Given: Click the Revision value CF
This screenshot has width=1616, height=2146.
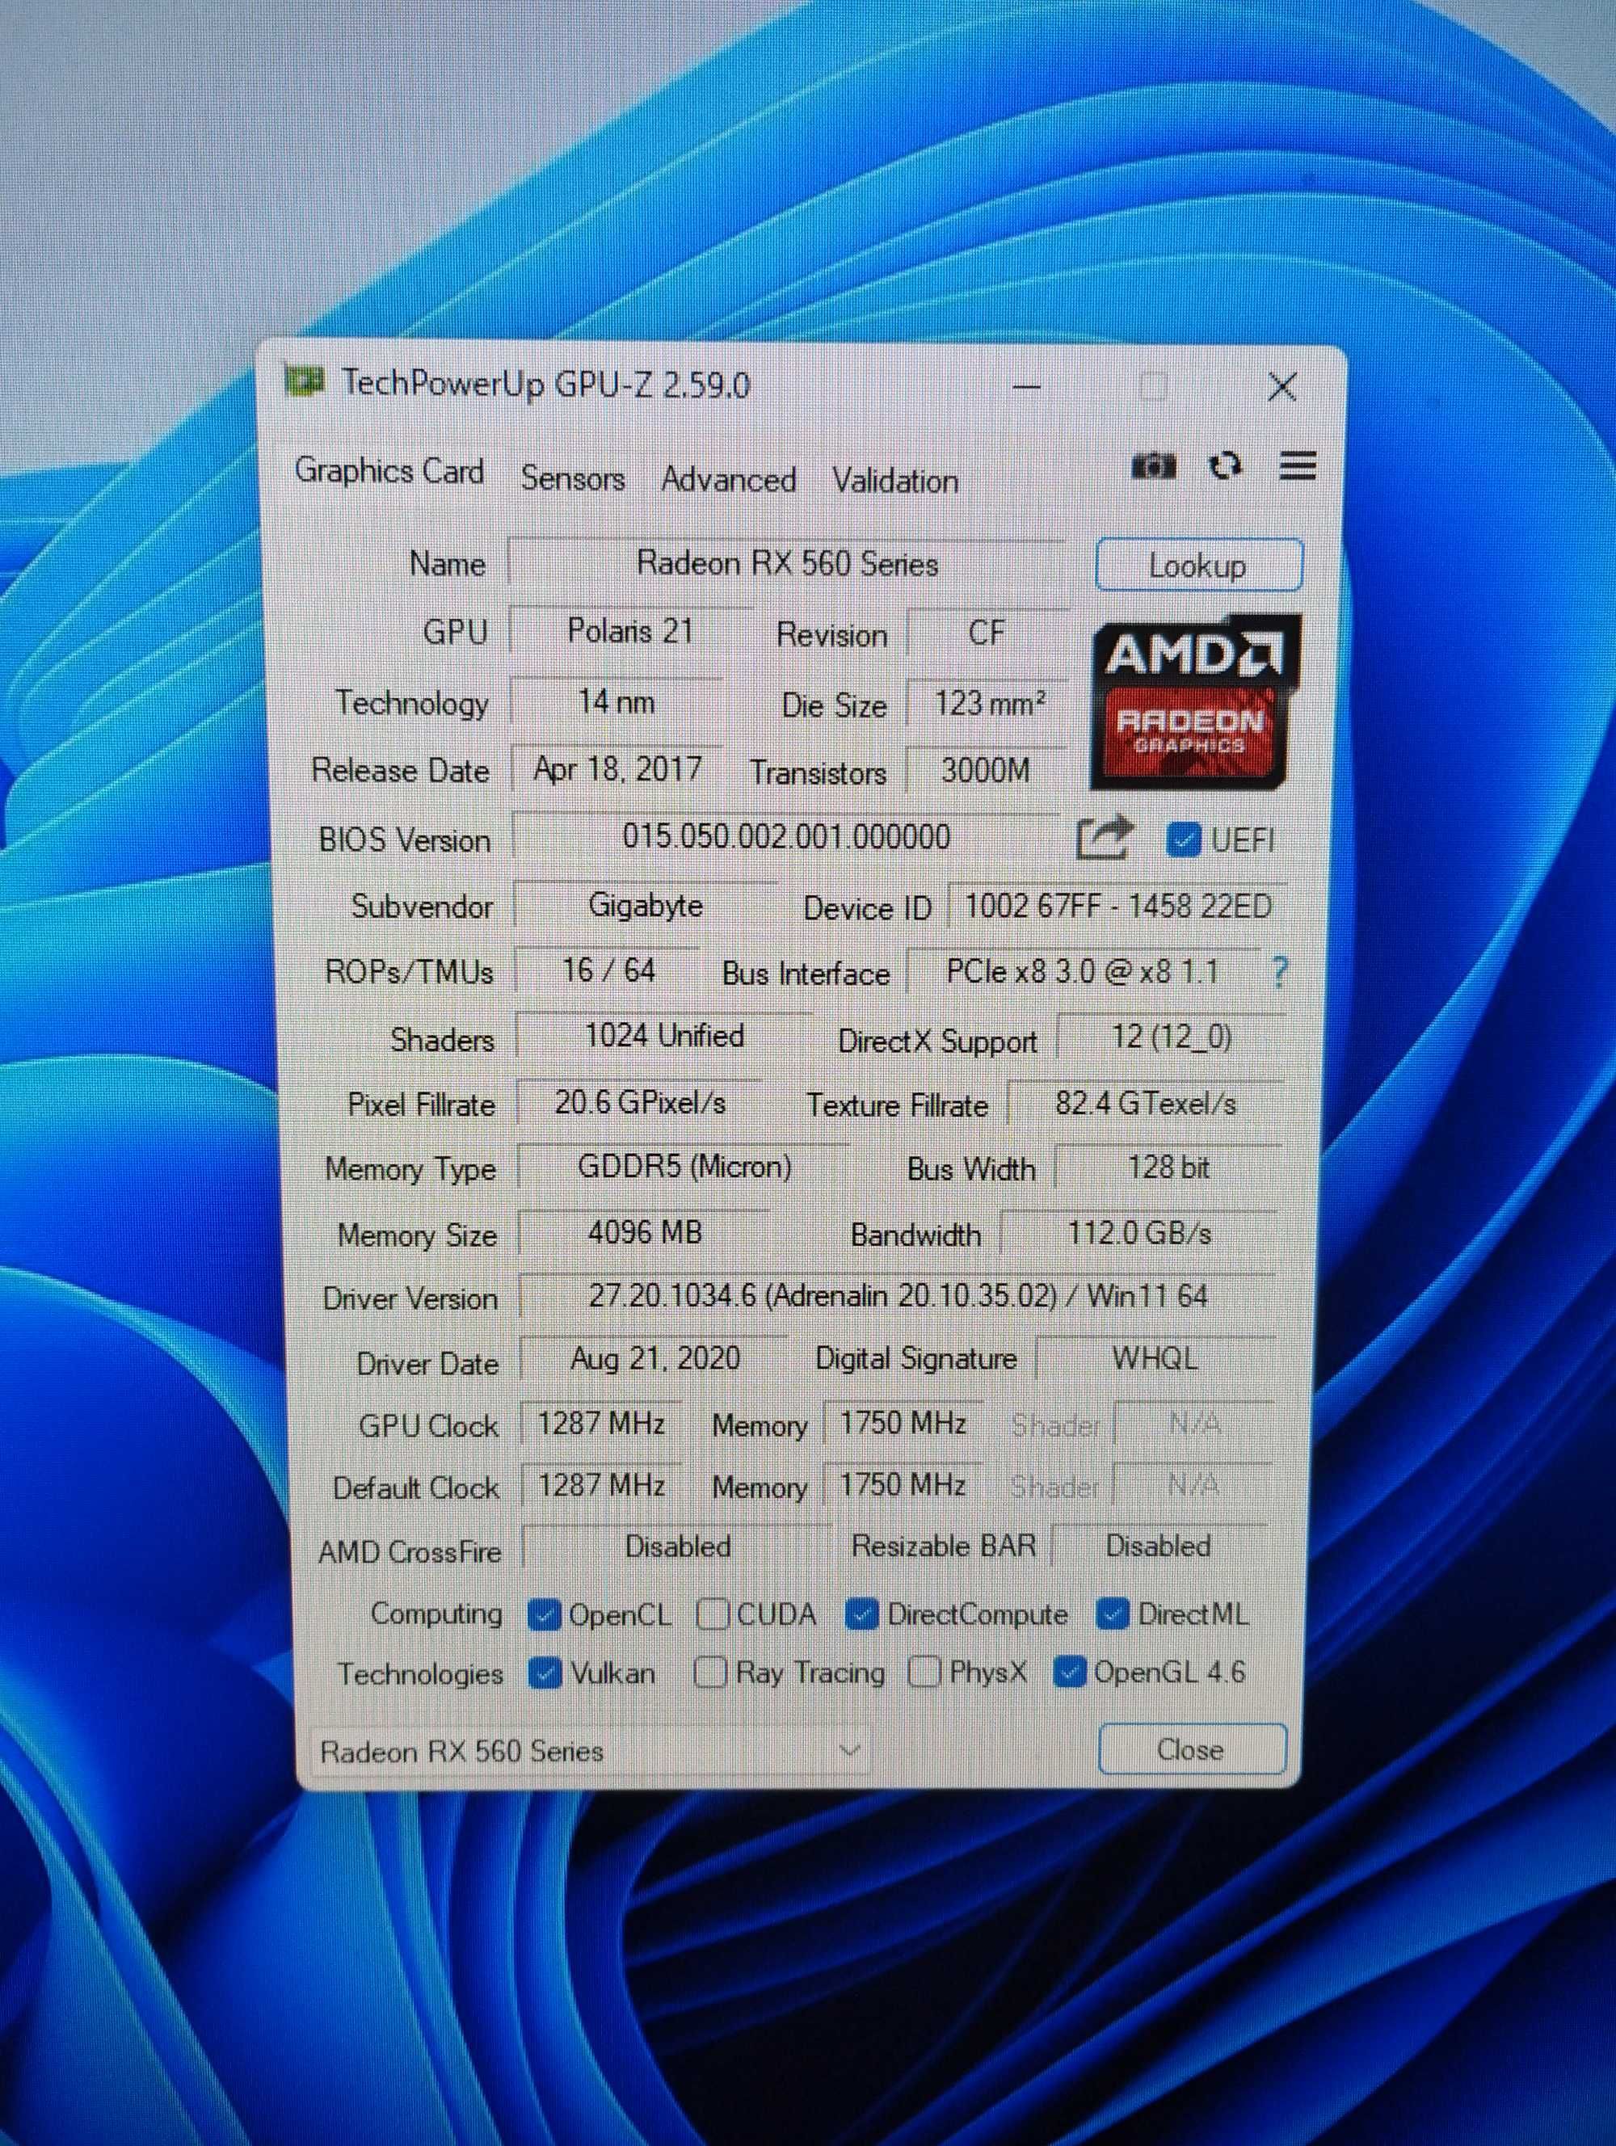Looking at the screenshot, I should (x=987, y=633).
